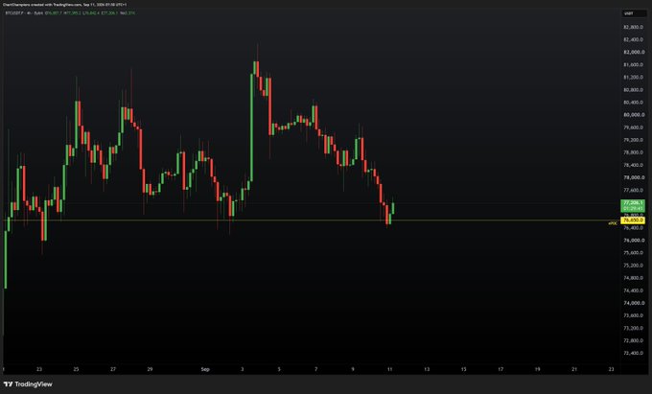652x394 pixels.
Task: Select the nPOC line label
Action: pos(613,223)
